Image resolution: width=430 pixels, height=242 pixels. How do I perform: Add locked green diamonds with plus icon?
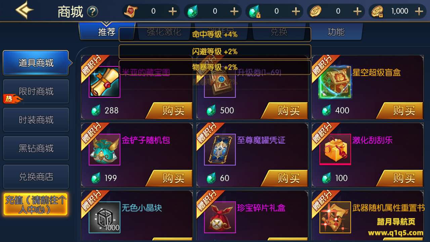(296, 11)
